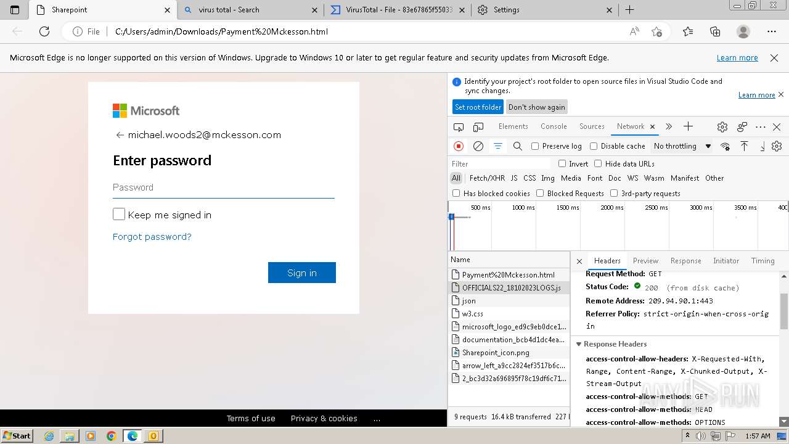The image size is (789, 444).
Task: Show more DevTools tabs chevron
Action: tap(669, 126)
